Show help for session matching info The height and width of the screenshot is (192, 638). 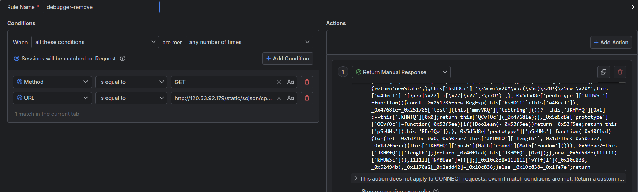pos(122,59)
